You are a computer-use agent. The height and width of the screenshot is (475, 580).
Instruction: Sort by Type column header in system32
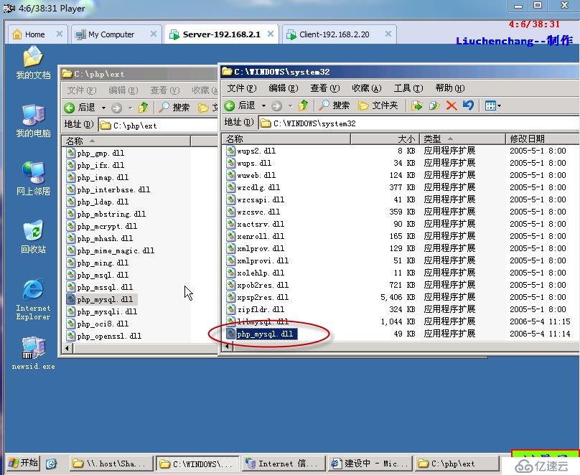click(x=462, y=139)
